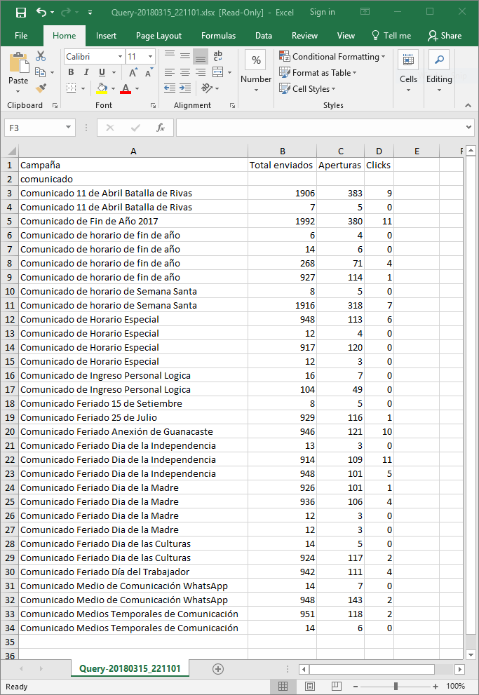
Task: Click the Increase Indent icon
Action: 184,88
